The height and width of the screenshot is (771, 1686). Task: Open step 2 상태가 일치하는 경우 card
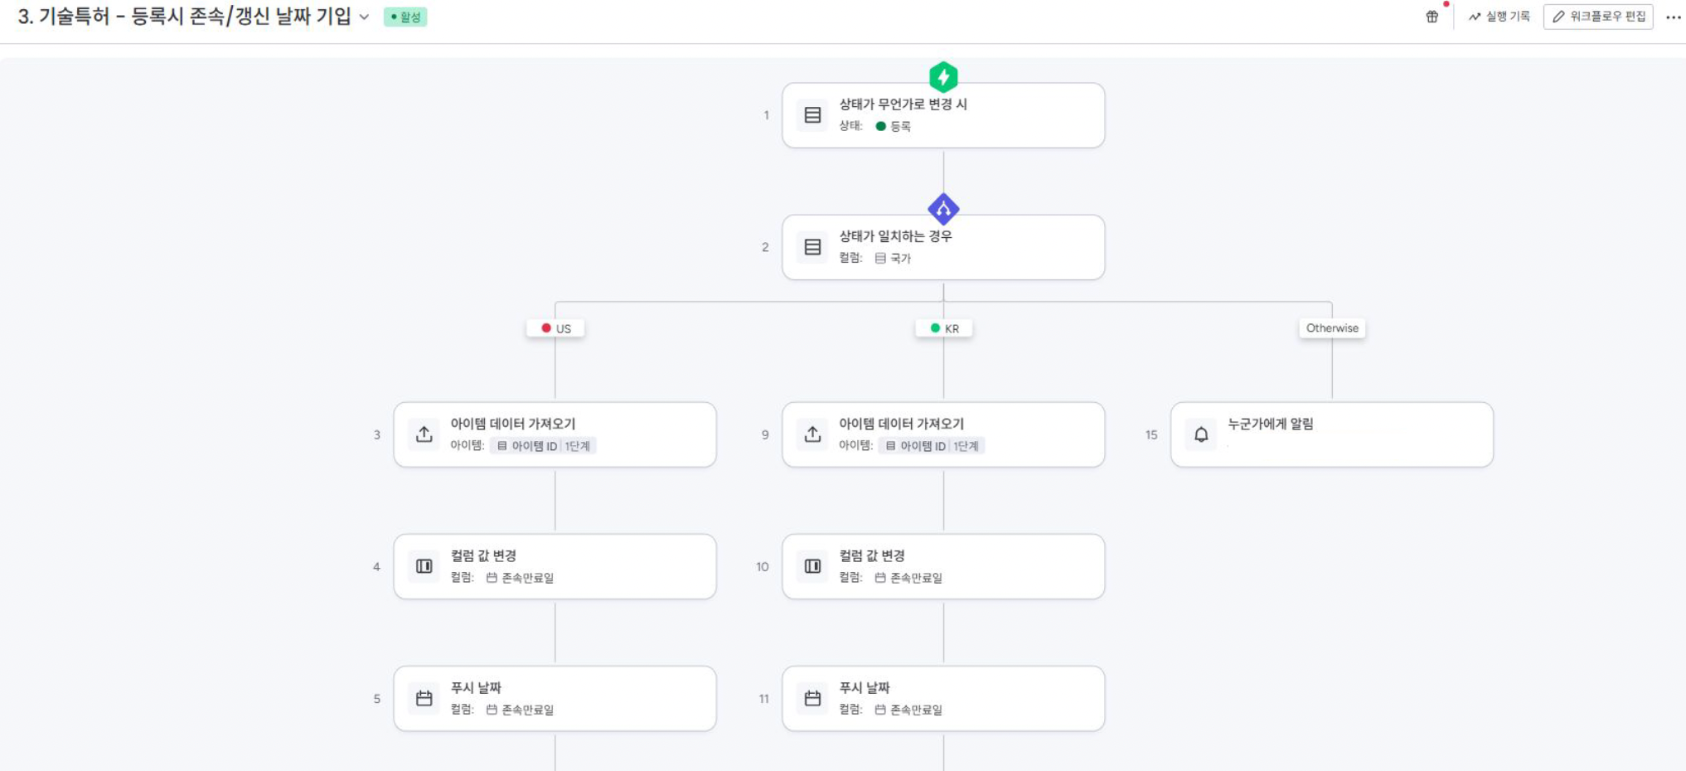(943, 247)
